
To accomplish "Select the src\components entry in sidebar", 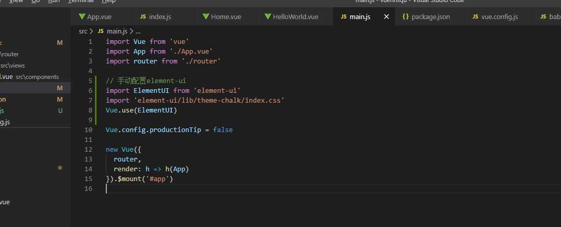I will [37, 76].
